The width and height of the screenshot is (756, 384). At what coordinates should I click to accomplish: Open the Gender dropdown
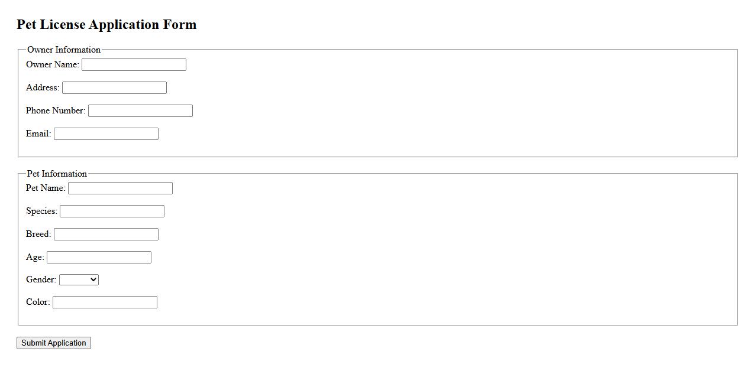point(79,280)
